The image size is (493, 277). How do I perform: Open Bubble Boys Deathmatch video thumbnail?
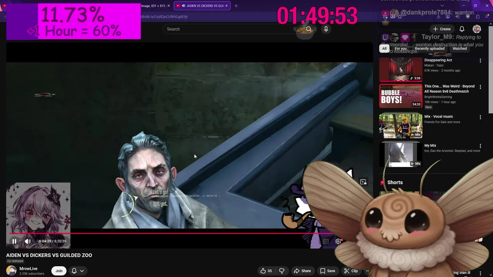[x=401, y=96]
